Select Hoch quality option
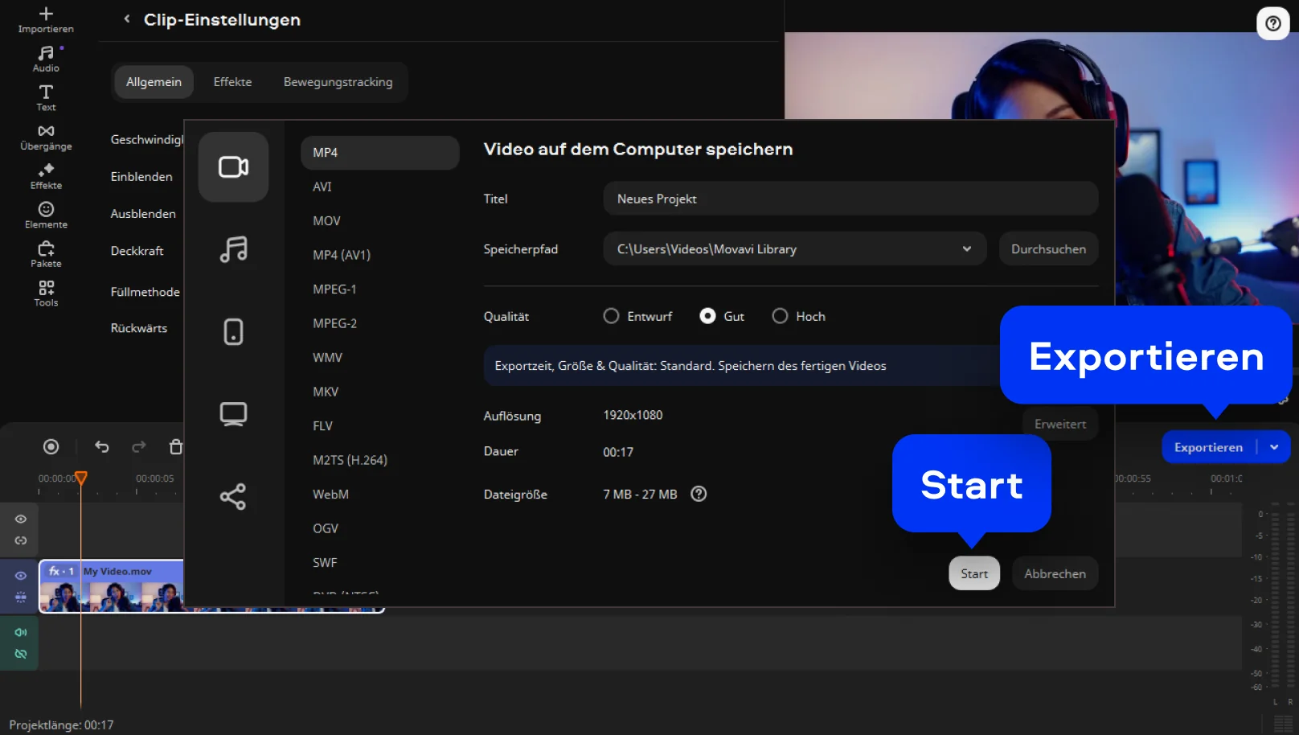 click(780, 316)
